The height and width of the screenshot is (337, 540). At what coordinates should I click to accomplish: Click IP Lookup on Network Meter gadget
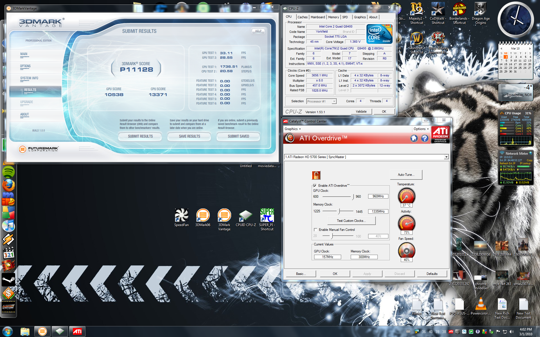(x=525, y=163)
